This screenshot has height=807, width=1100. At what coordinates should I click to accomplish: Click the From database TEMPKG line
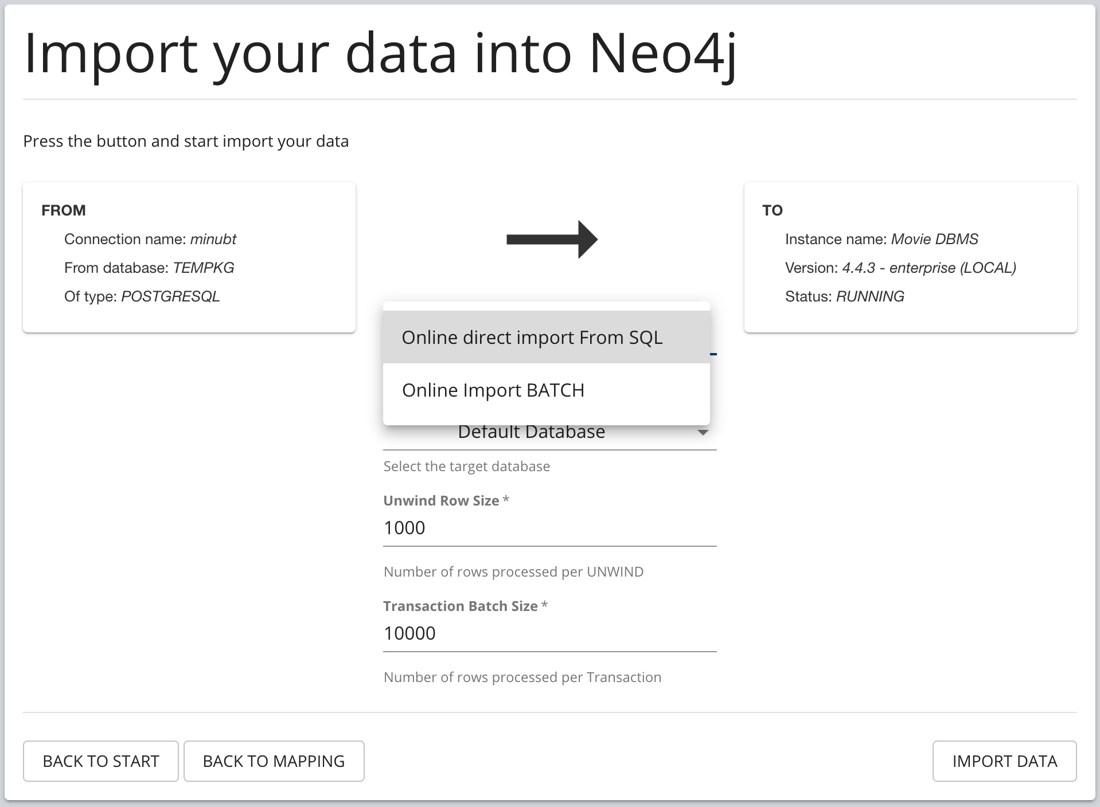tap(149, 268)
